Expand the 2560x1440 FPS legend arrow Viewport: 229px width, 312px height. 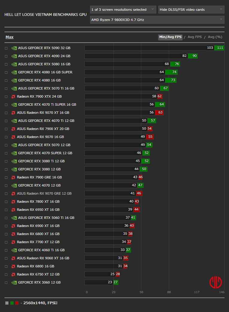pos(56,303)
